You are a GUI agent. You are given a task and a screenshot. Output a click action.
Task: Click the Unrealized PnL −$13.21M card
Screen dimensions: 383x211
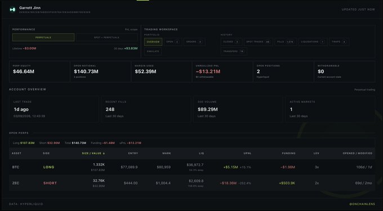[x=222, y=71]
